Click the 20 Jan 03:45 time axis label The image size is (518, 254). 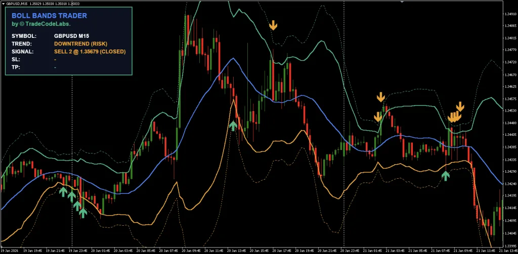[124, 250]
